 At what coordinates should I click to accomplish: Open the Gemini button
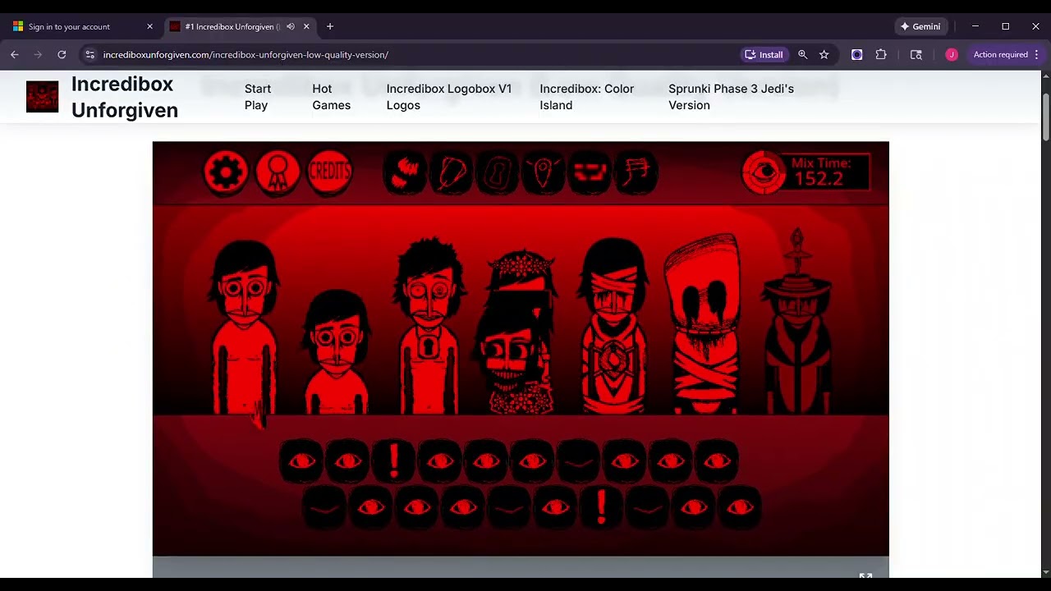click(x=920, y=26)
